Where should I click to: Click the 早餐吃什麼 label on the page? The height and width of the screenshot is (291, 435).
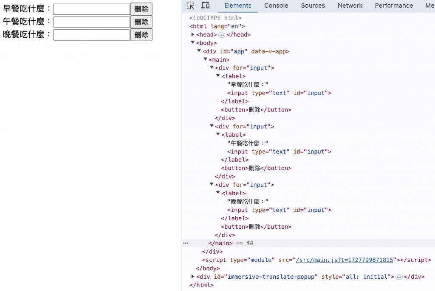pyautogui.click(x=27, y=9)
